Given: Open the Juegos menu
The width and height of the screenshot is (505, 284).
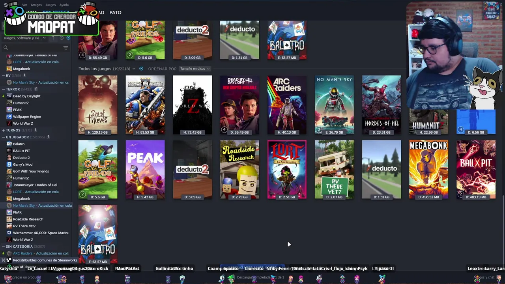Looking at the screenshot, I should [50, 5].
